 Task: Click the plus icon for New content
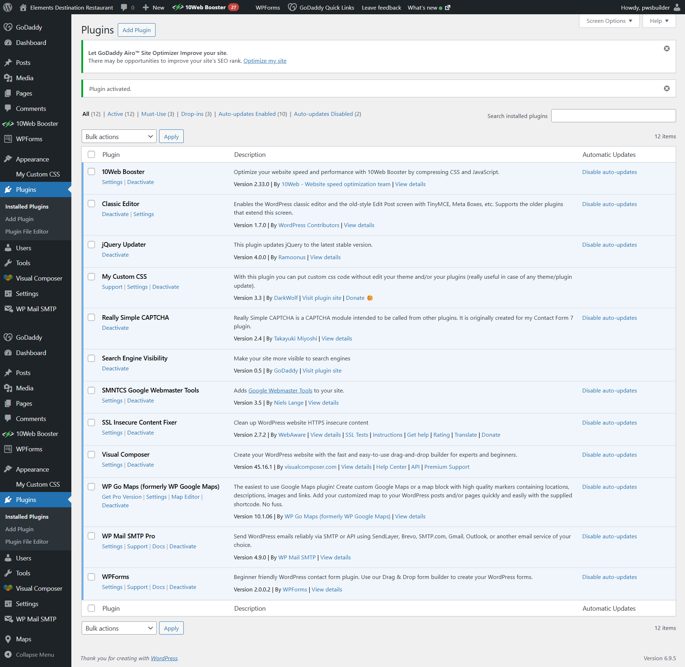click(146, 7)
